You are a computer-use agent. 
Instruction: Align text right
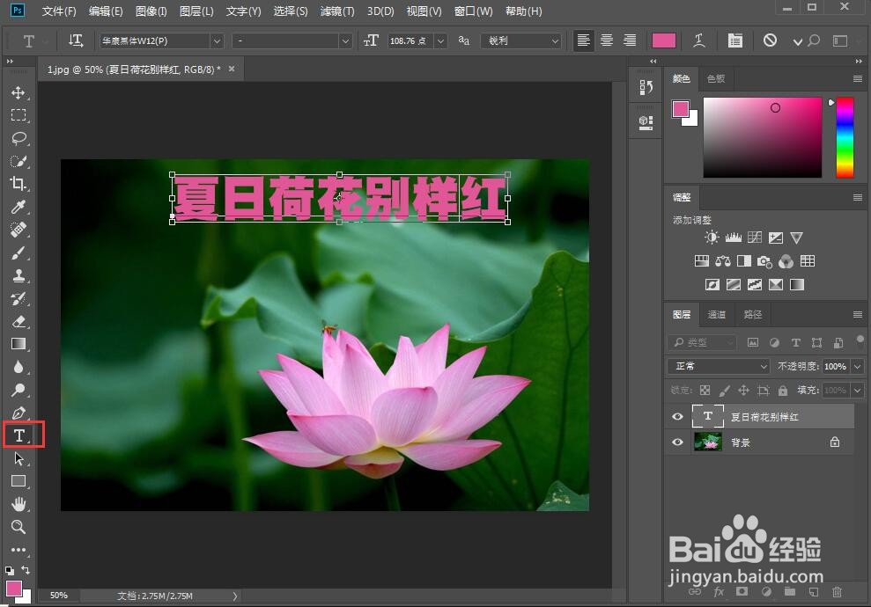pos(630,40)
